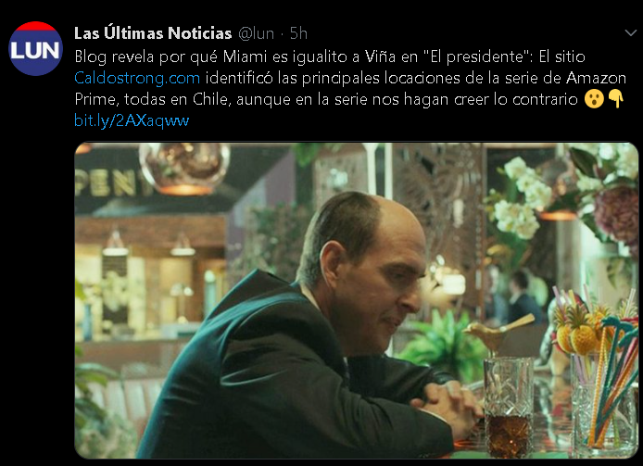The image size is (643, 466).
Task: Click the white flowers bouquet in photo
Action: point(519,199)
